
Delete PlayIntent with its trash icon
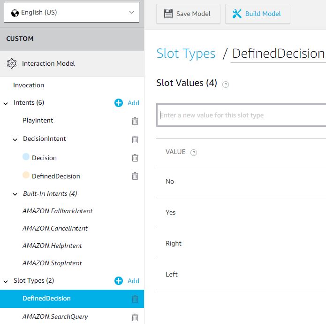click(135, 121)
